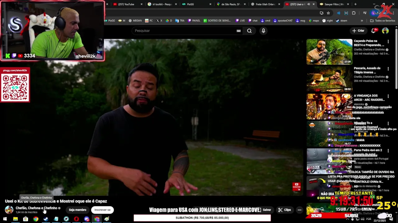
Task: Open the X bookmark
Action: pos(159,21)
